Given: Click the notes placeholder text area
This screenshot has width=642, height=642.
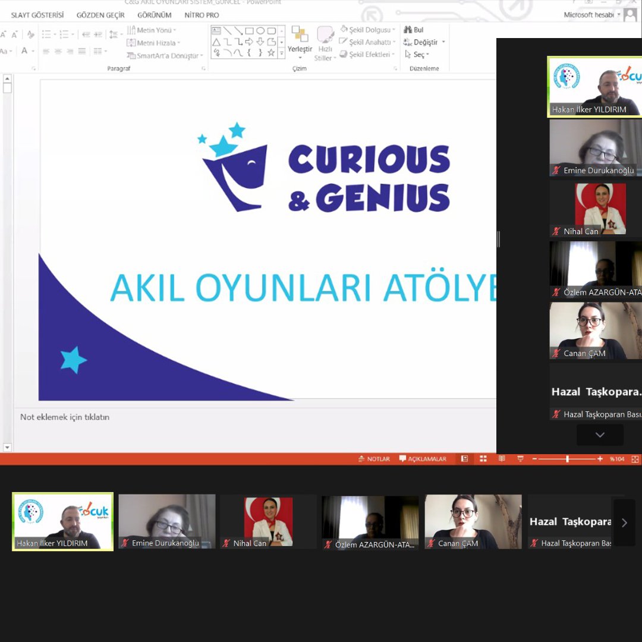Looking at the screenshot, I should [x=65, y=417].
